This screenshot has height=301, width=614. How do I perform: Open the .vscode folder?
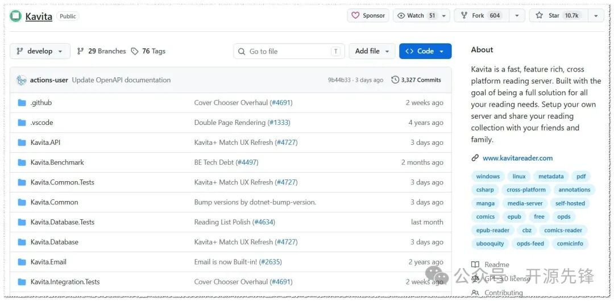coord(42,123)
